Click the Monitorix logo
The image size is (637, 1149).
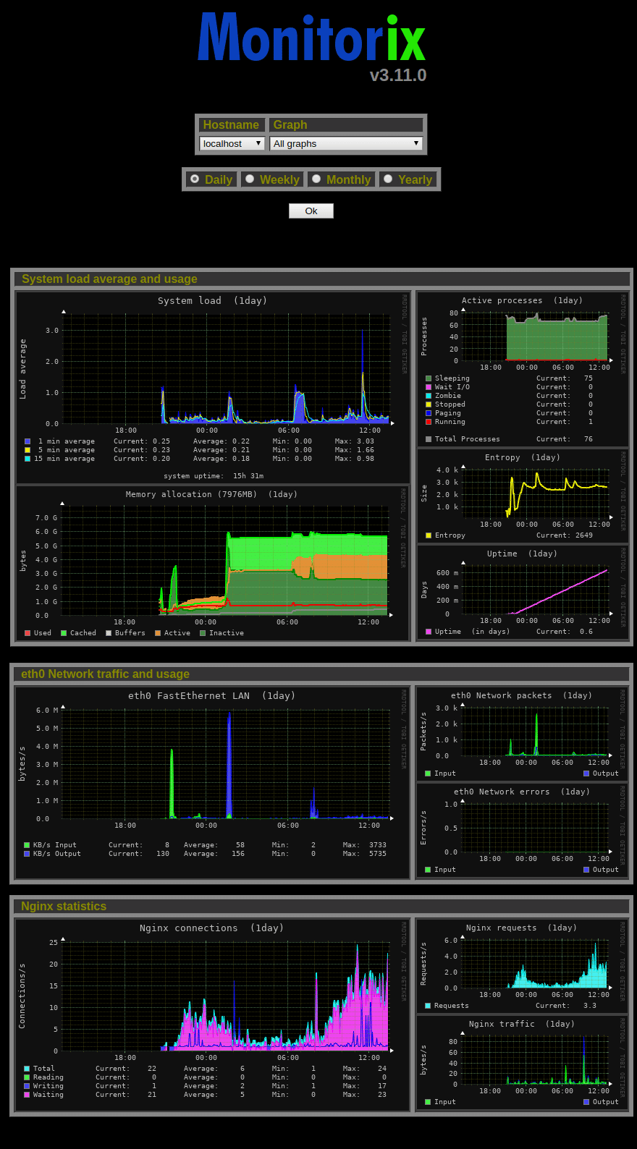click(x=312, y=38)
